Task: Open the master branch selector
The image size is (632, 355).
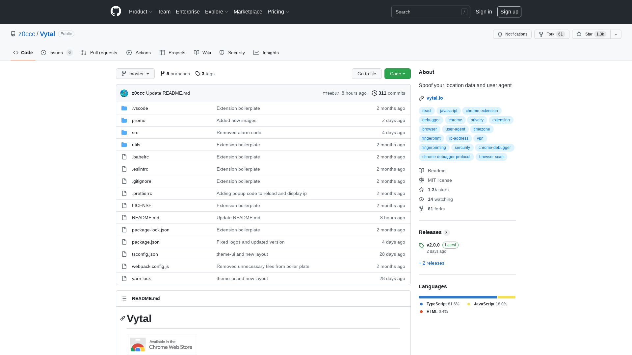Action: 135,74
